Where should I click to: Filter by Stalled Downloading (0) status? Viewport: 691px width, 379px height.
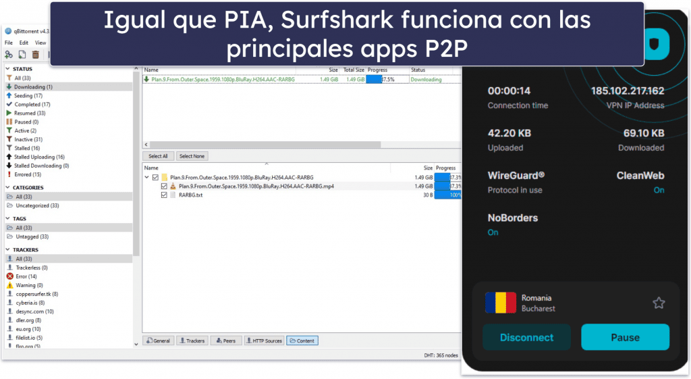[x=41, y=166]
